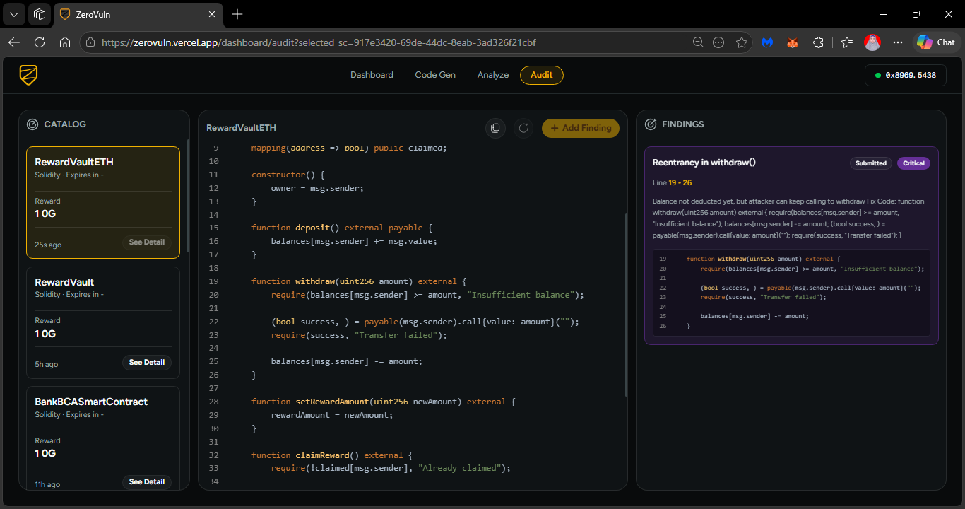Go to the Dashboard page

tap(372, 75)
